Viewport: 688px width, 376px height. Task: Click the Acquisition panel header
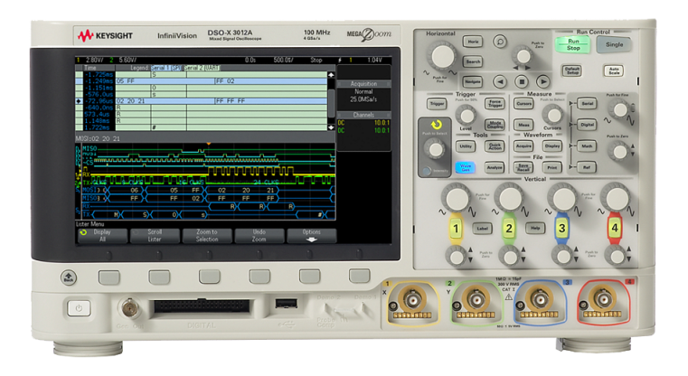(x=363, y=84)
